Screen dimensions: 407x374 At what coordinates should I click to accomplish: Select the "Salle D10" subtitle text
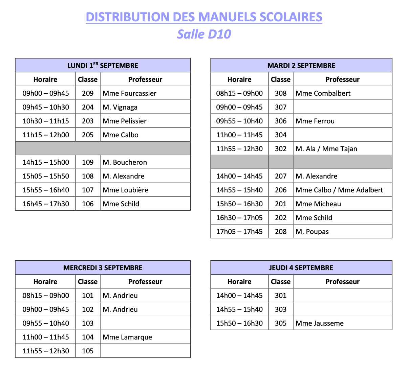point(204,34)
